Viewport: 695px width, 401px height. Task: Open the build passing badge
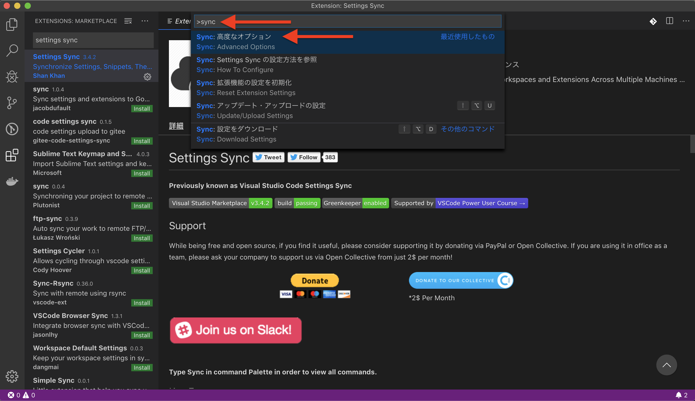pos(297,203)
